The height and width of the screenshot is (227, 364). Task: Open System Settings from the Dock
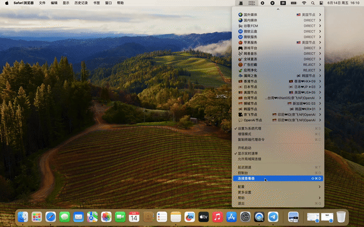coord(245,217)
